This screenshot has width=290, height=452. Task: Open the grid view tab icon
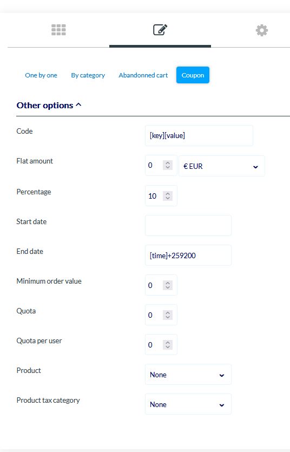coord(58,30)
